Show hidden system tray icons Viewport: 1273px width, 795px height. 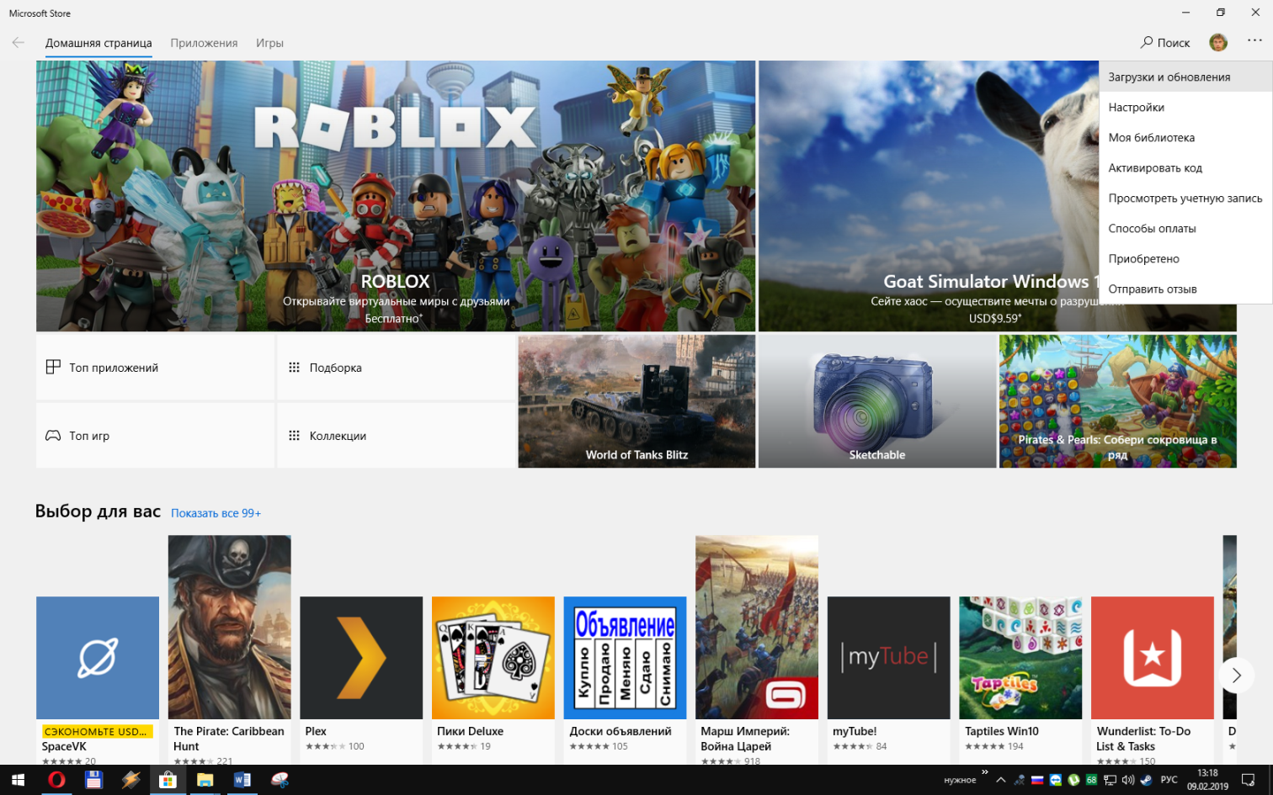1001,780
